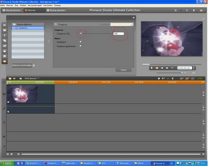208x166 pixels.
Task: Enable the Наоборот (reverse) checkbox
Action: click(80, 41)
